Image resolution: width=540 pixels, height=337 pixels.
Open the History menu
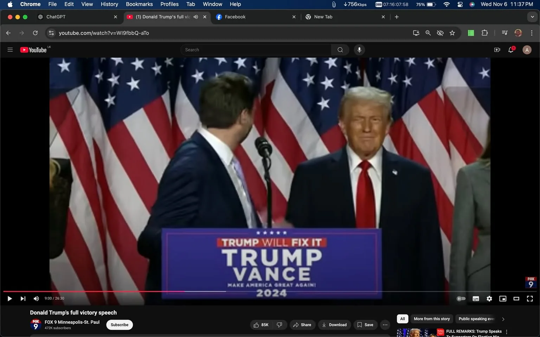coord(109,4)
